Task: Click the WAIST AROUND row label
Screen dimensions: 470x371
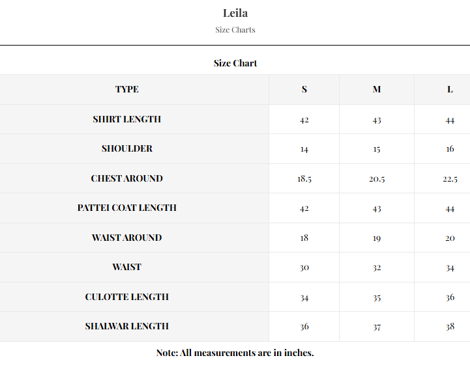Action: tap(127, 238)
